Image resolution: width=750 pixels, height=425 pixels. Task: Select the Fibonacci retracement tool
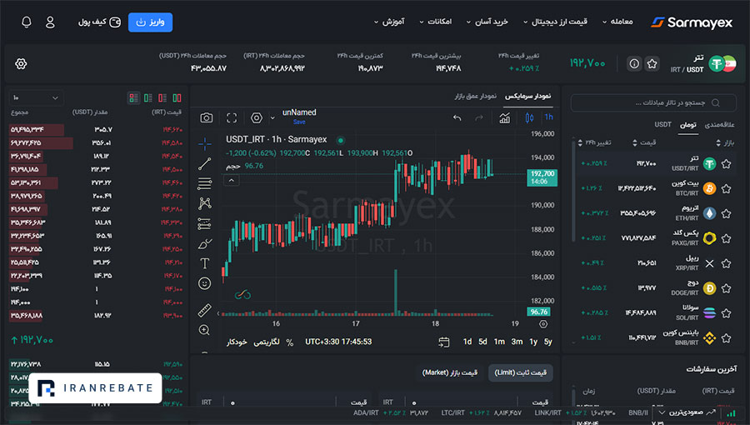coord(205,183)
